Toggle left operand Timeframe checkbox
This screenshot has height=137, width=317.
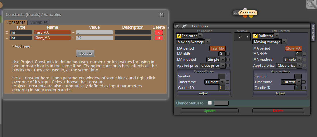click(x=227, y=82)
